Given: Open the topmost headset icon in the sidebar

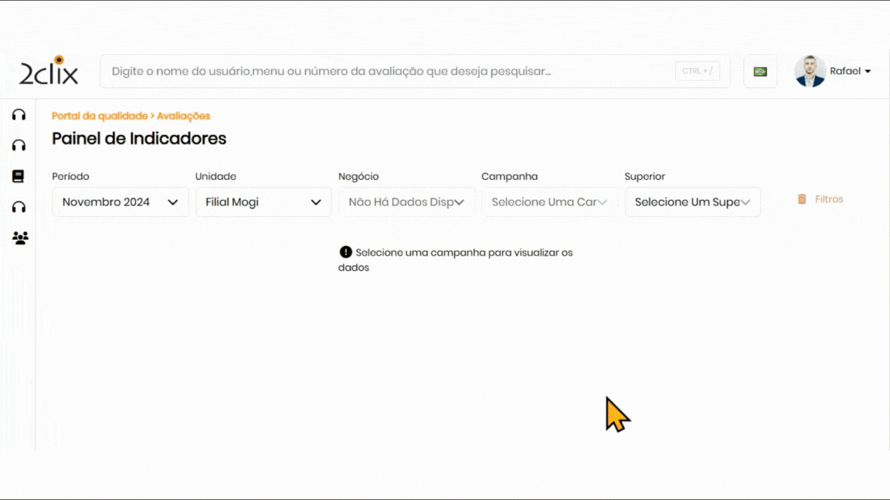Looking at the screenshot, I should [19, 115].
